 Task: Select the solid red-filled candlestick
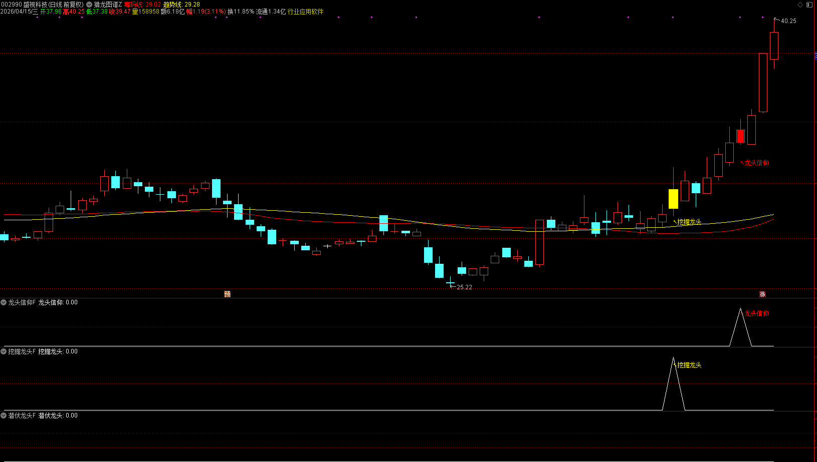pyautogui.click(x=740, y=136)
